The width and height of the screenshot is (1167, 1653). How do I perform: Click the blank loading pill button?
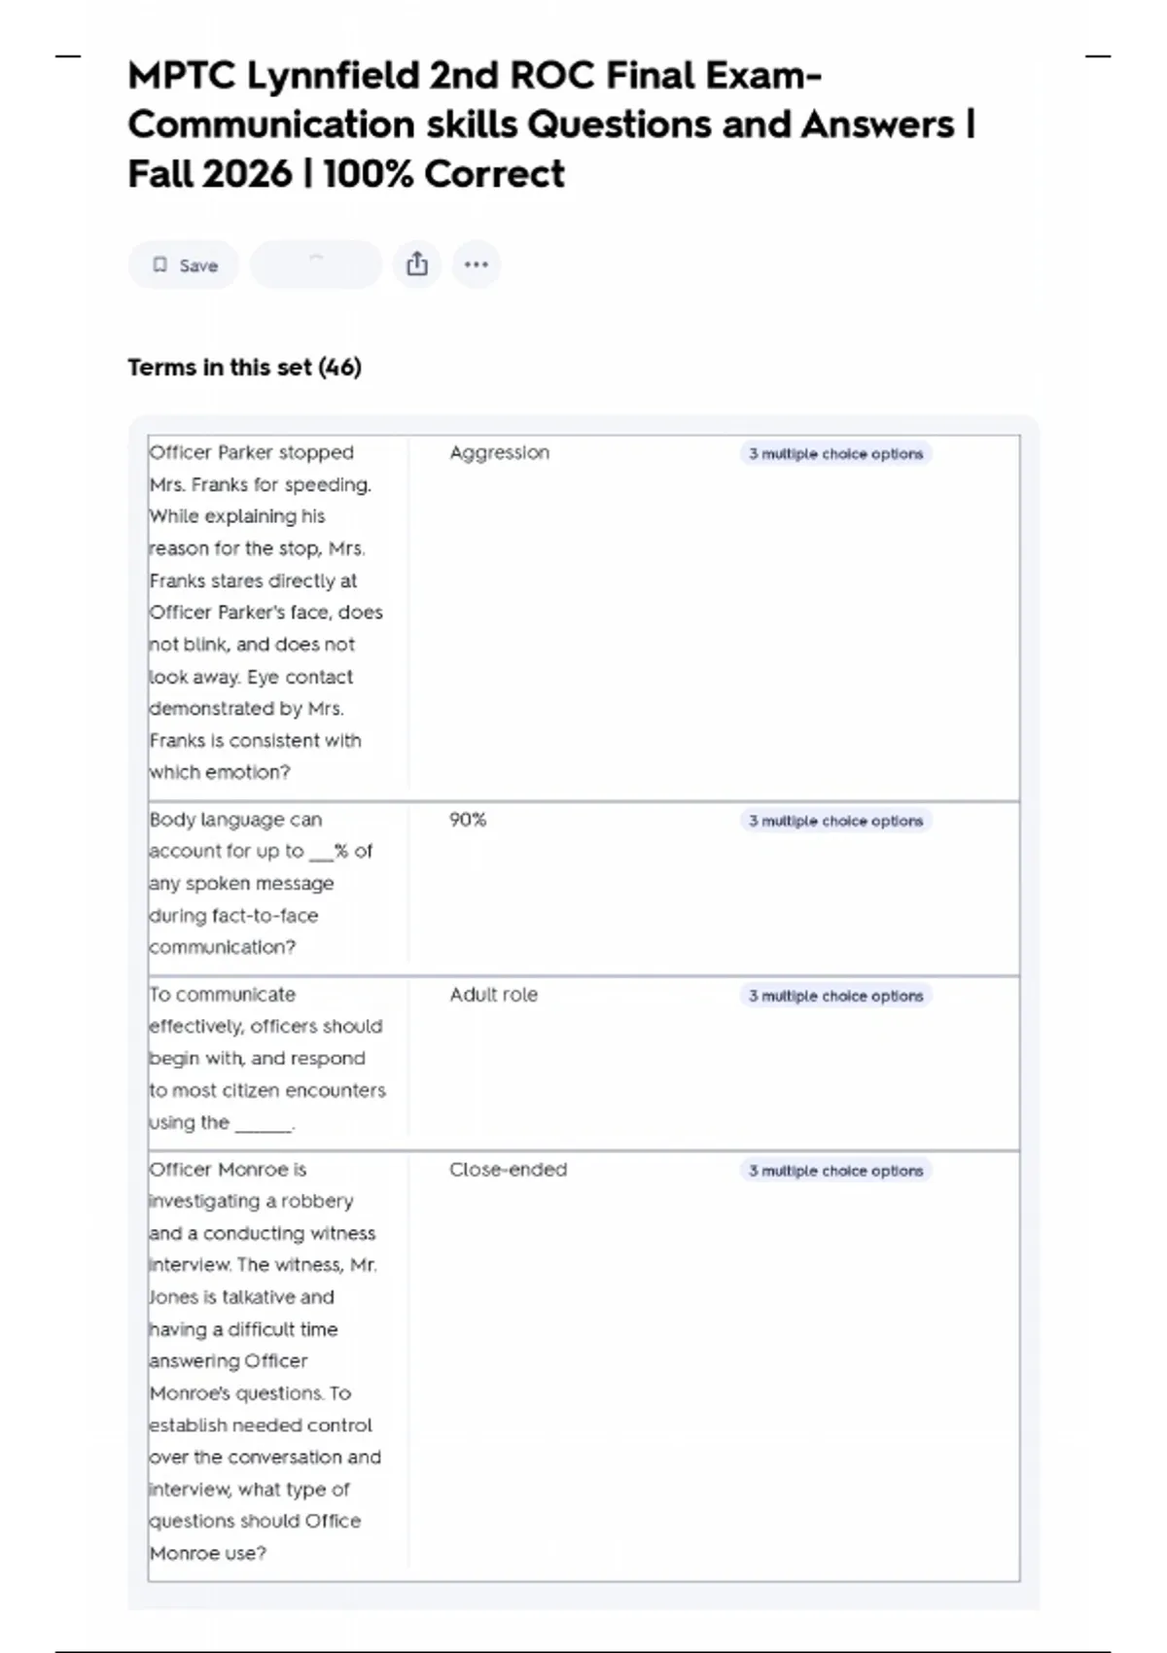click(x=316, y=264)
